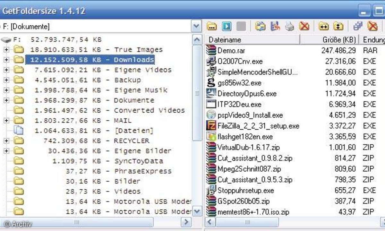385x231 pixels.
Task: Click the SyncToyData folder icon
Action: point(19,161)
